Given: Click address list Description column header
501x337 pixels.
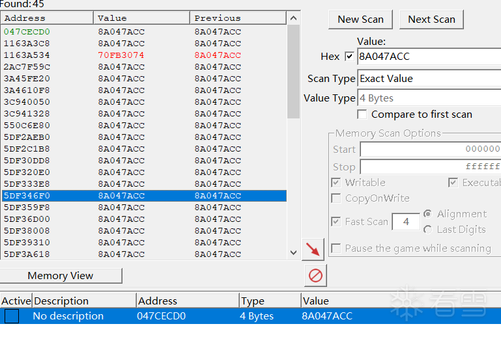Looking at the screenshot, I should 84,301.
